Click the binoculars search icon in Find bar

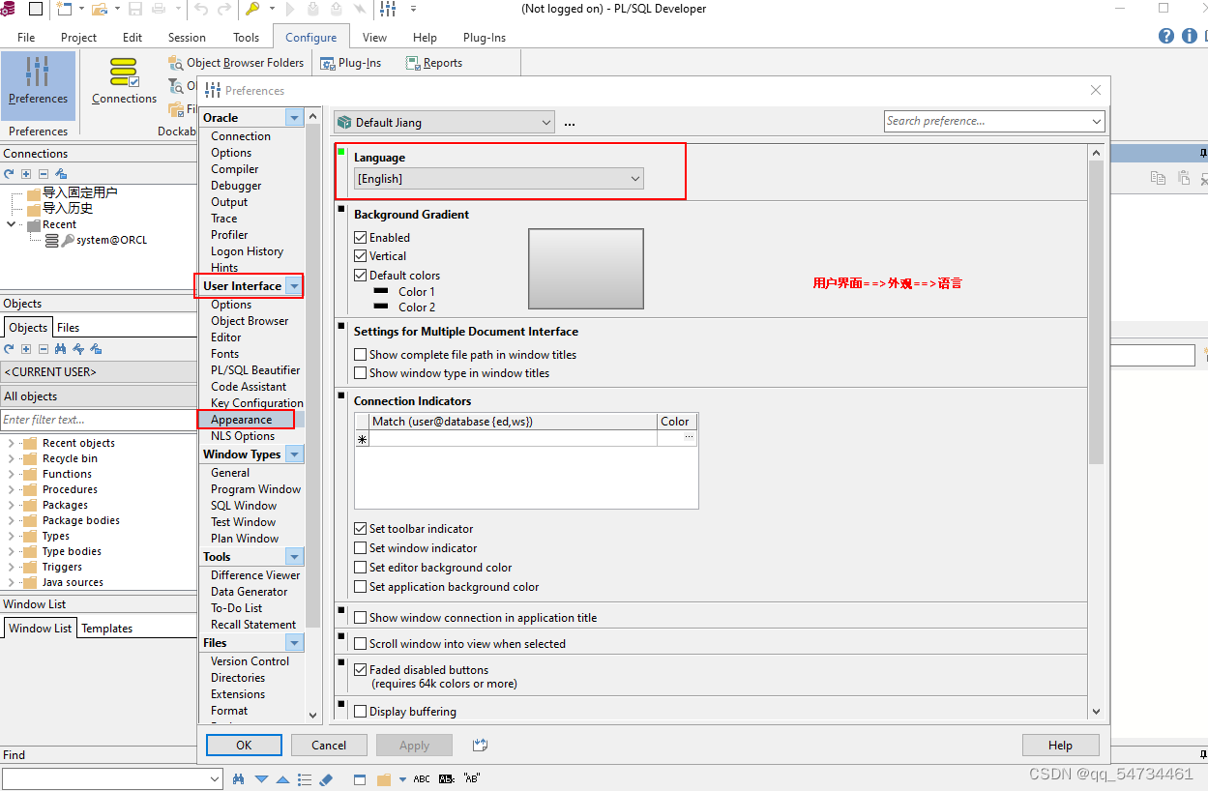239,778
